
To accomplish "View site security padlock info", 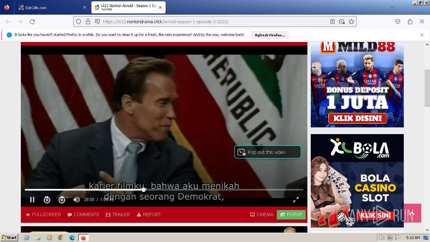I will [x=88, y=22].
